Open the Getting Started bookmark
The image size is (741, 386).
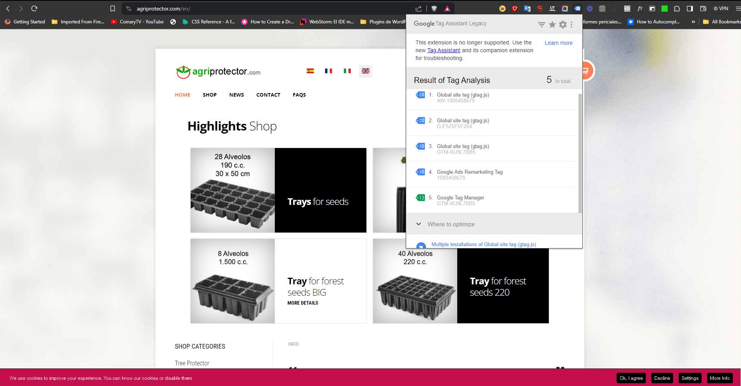pyautogui.click(x=25, y=22)
